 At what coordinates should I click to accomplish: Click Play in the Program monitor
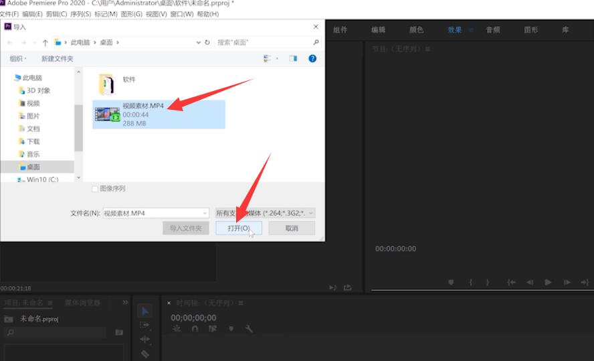548,282
